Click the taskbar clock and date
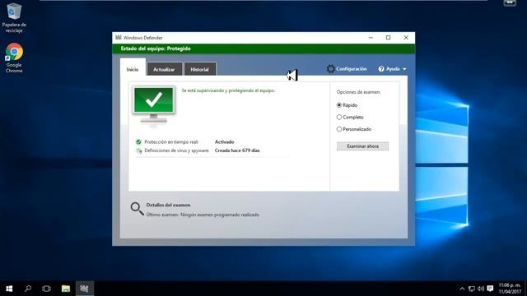The width and height of the screenshot is (527, 296). tap(510, 289)
